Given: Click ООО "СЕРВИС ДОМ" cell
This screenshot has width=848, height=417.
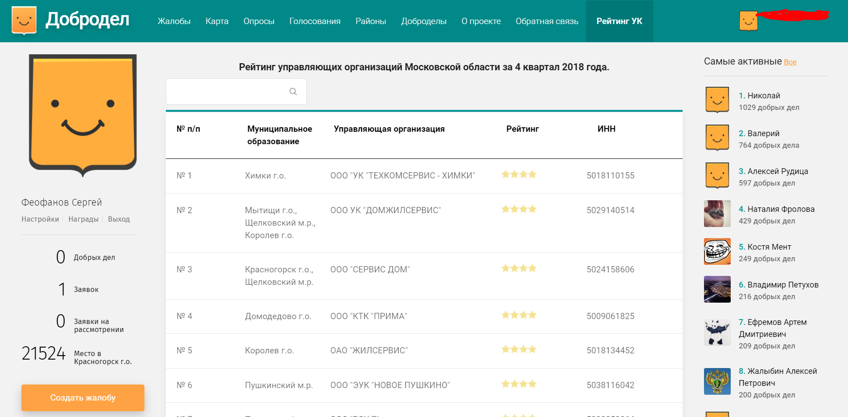Looking at the screenshot, I should pos(370,270).
